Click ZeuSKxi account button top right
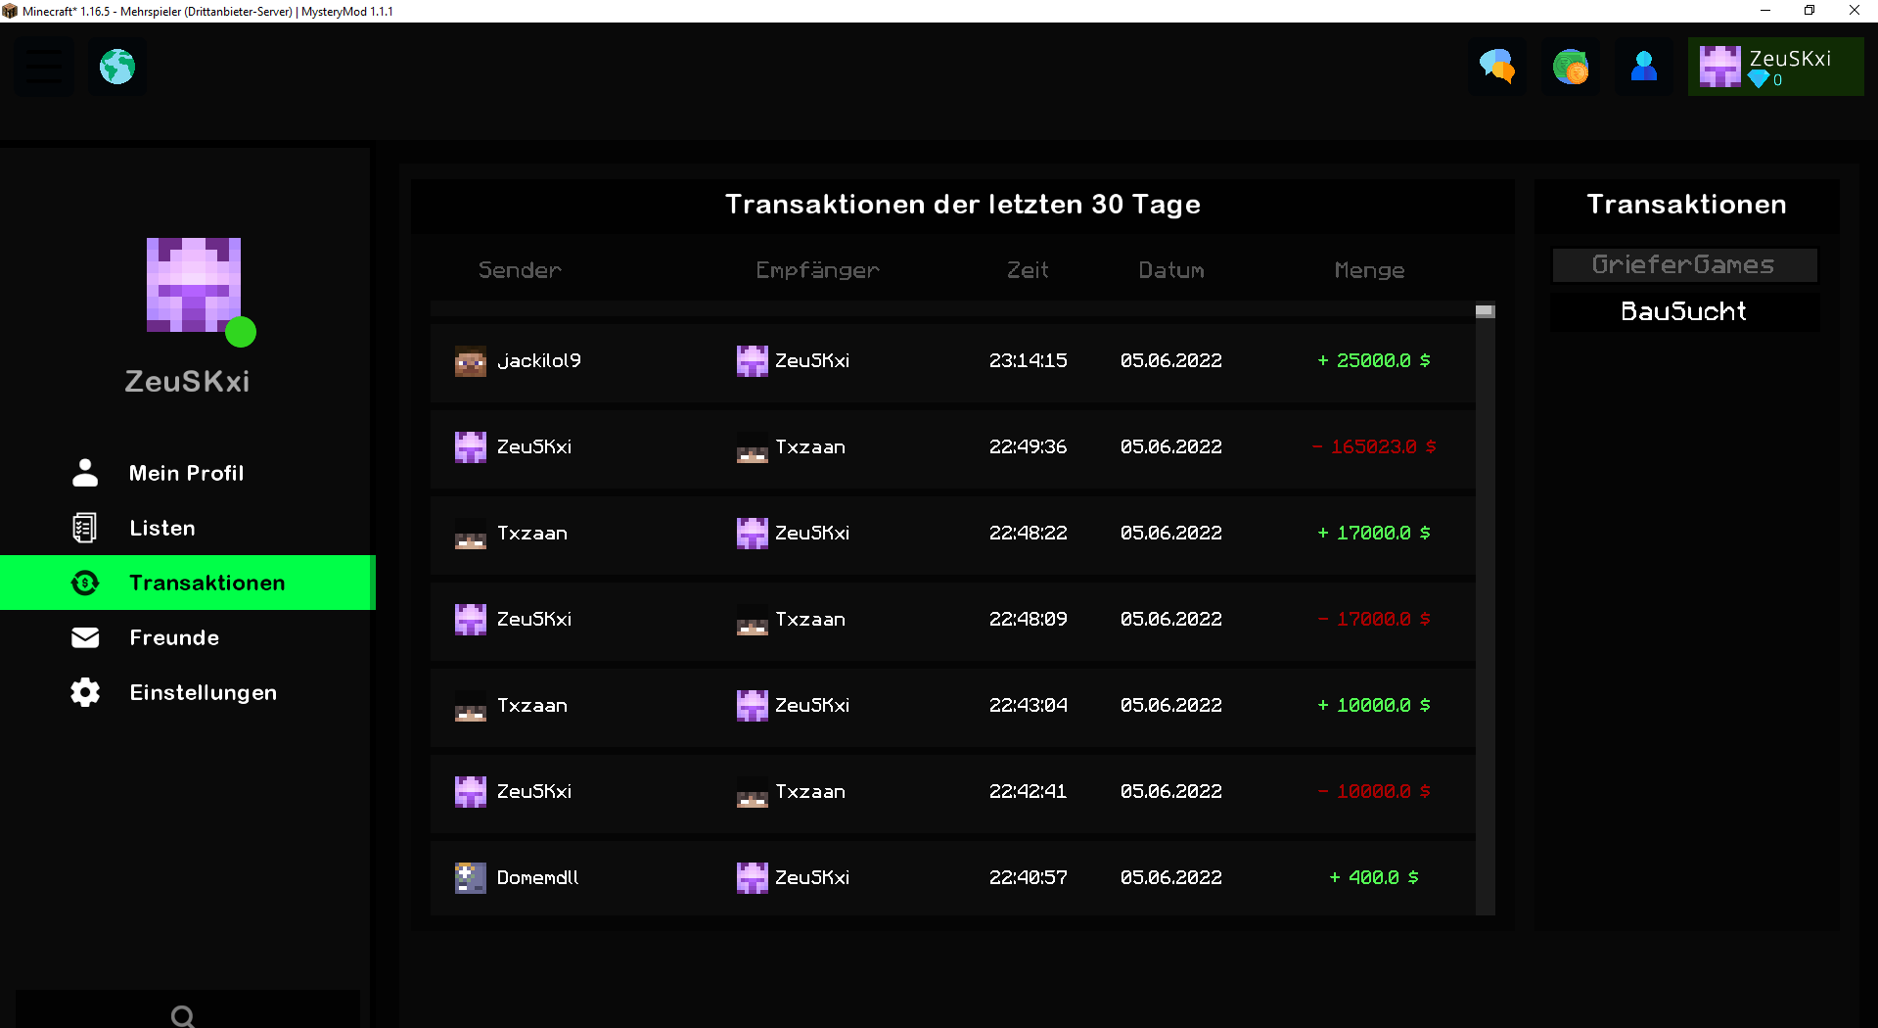1878x1028 pixels. point(1775,67)
